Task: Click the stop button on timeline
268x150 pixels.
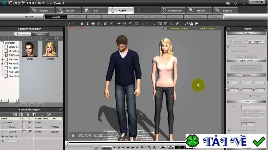Action: point(119,147)
